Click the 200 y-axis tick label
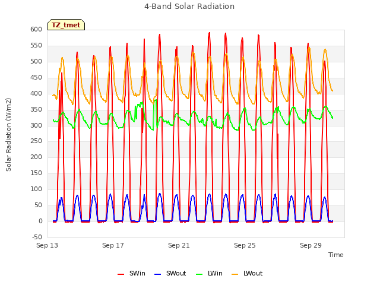 click(36, 157)
